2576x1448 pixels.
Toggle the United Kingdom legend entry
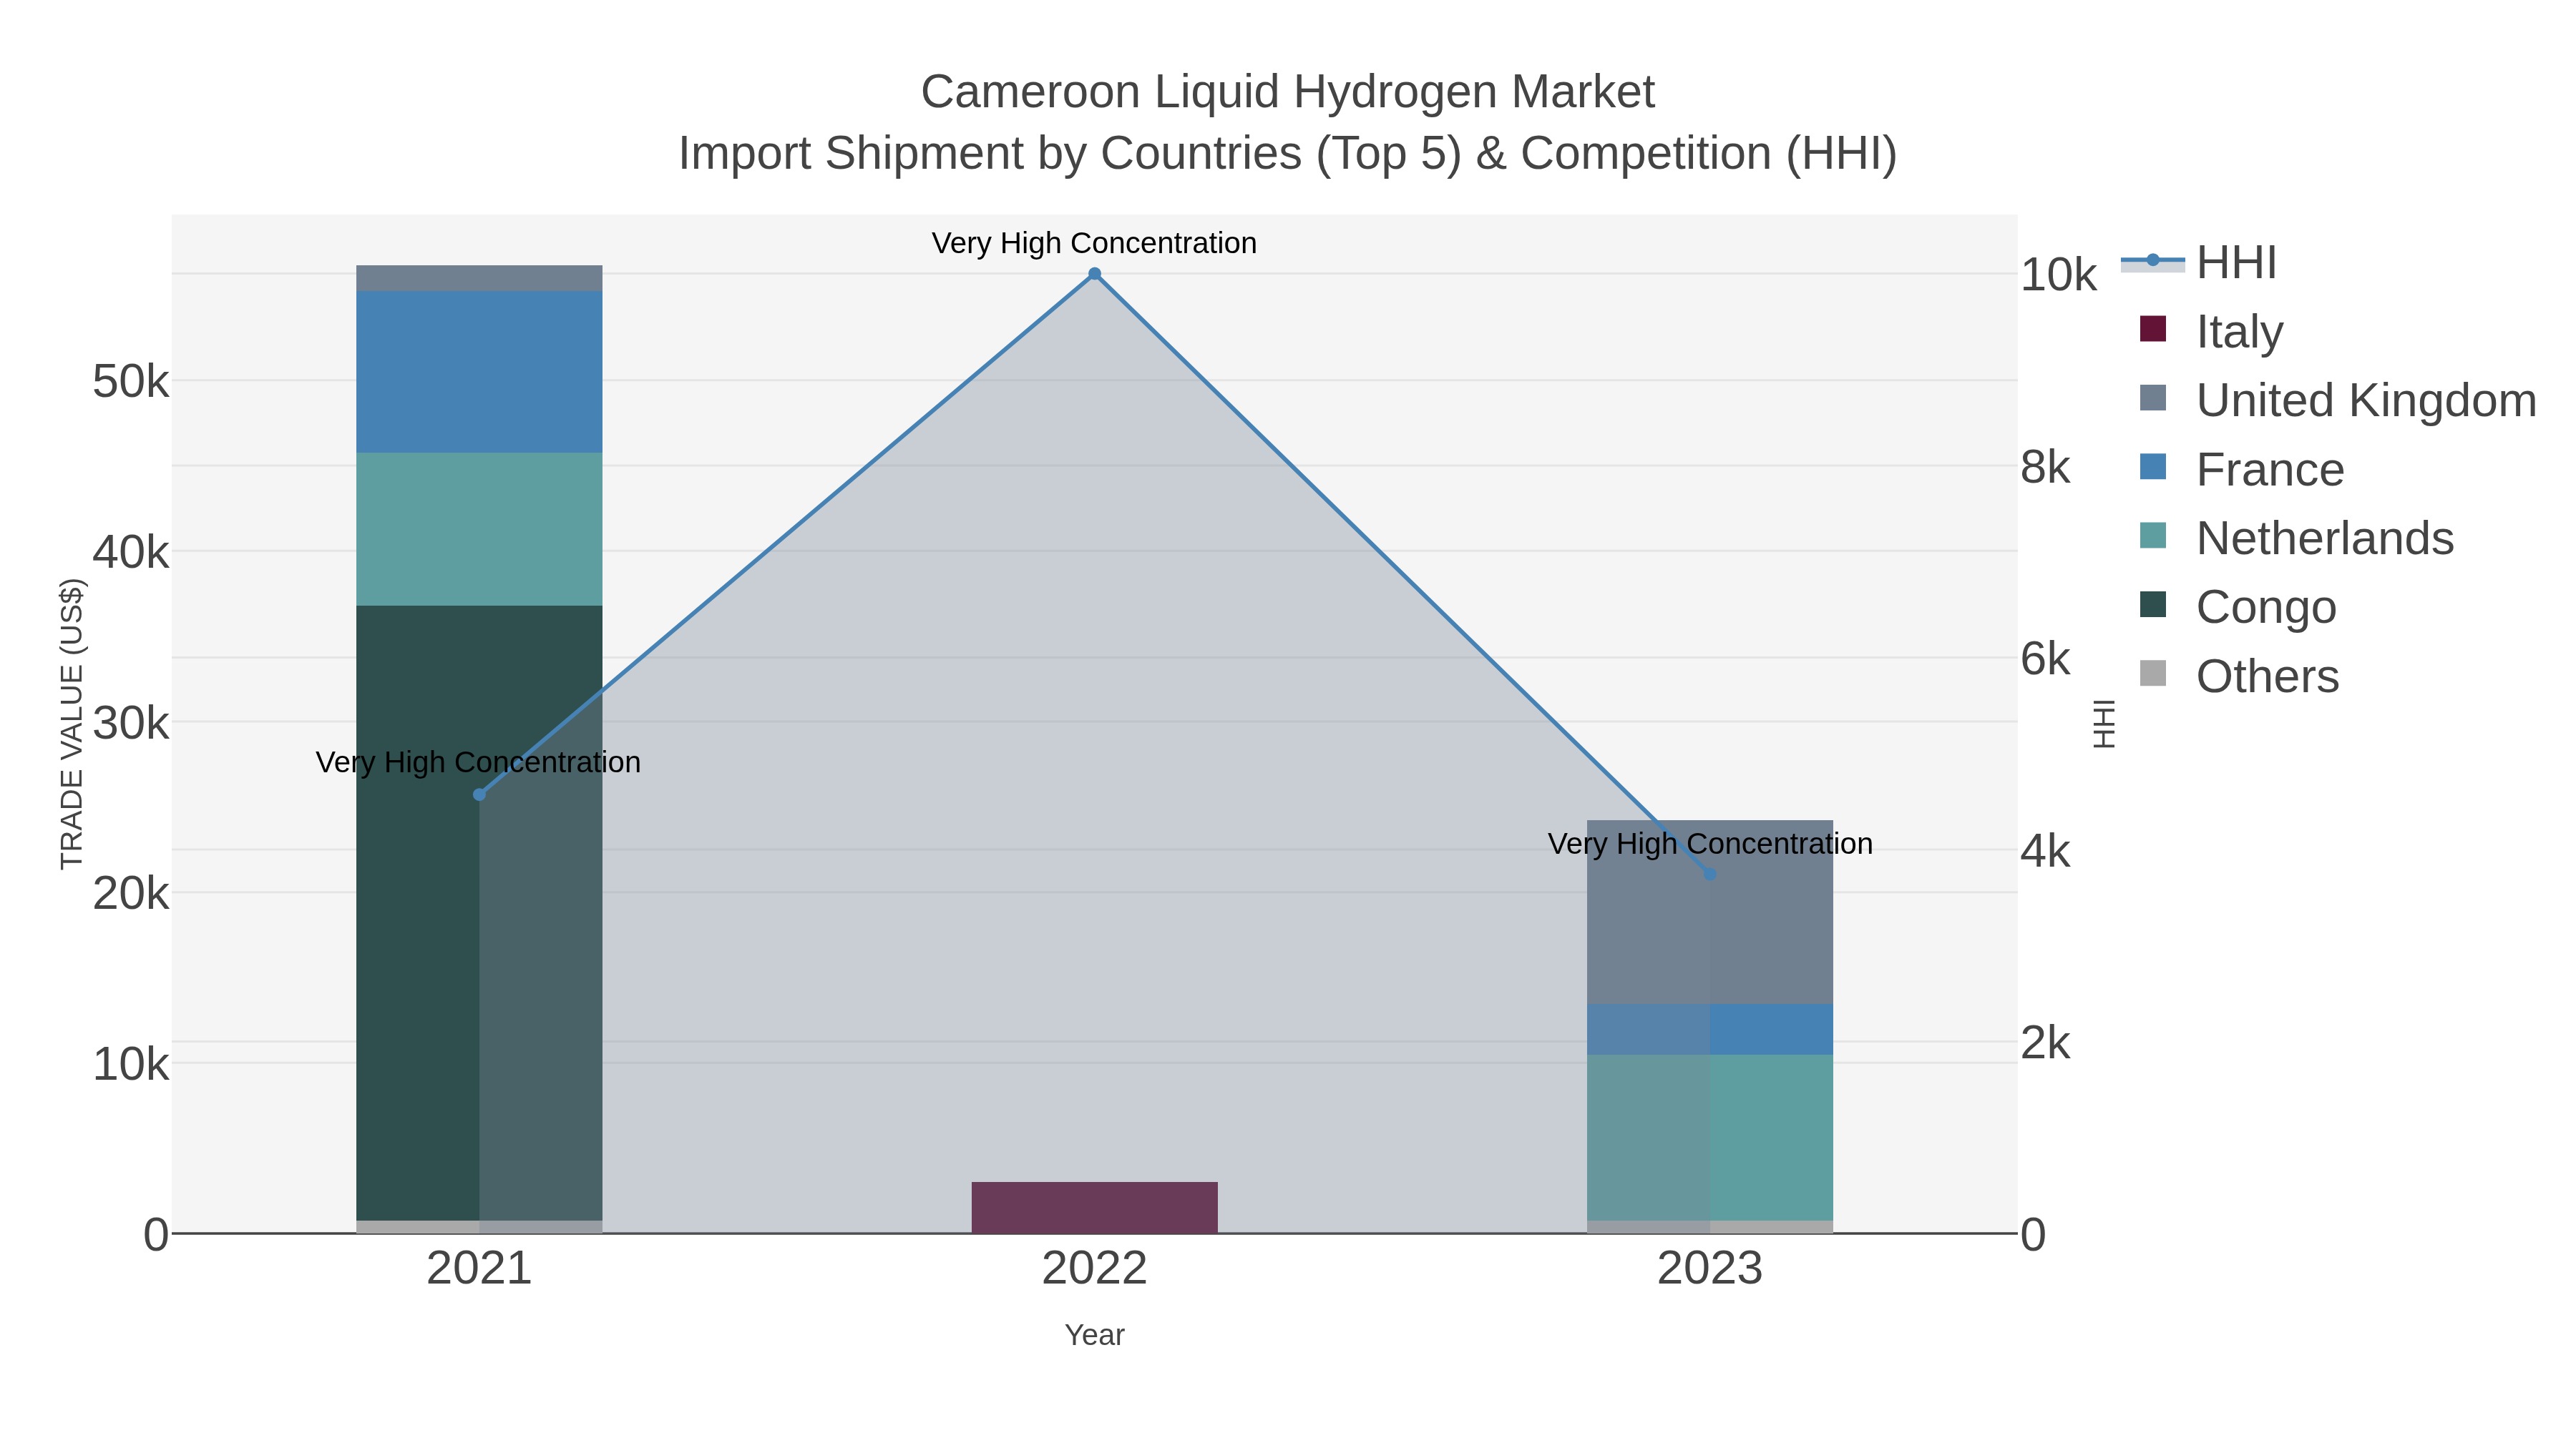tap(2338, 400)
